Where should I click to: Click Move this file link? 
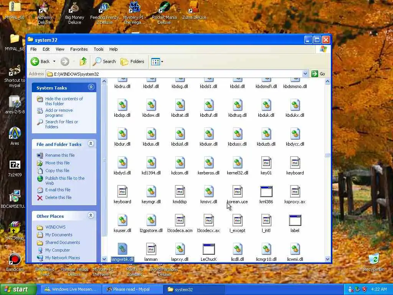click(x=58, y=163)
